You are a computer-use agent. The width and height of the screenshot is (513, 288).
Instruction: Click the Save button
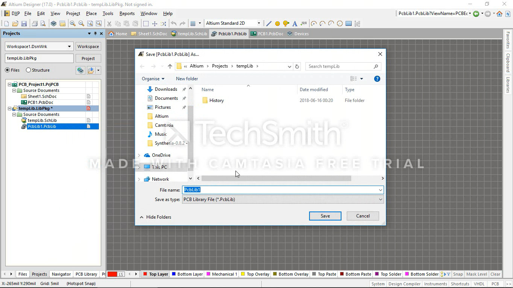coord(325,216)
